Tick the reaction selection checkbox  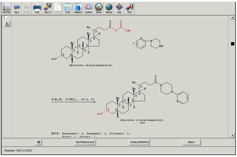pyautogui.click(x=6, y=17)
